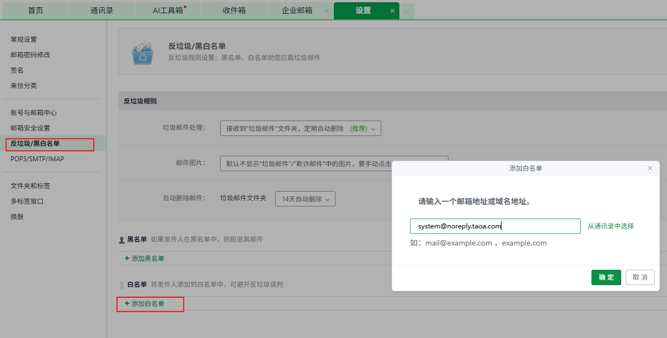Switch to the AI工具箱 tab
667x338 pixels.
click(x=168, y=10)
